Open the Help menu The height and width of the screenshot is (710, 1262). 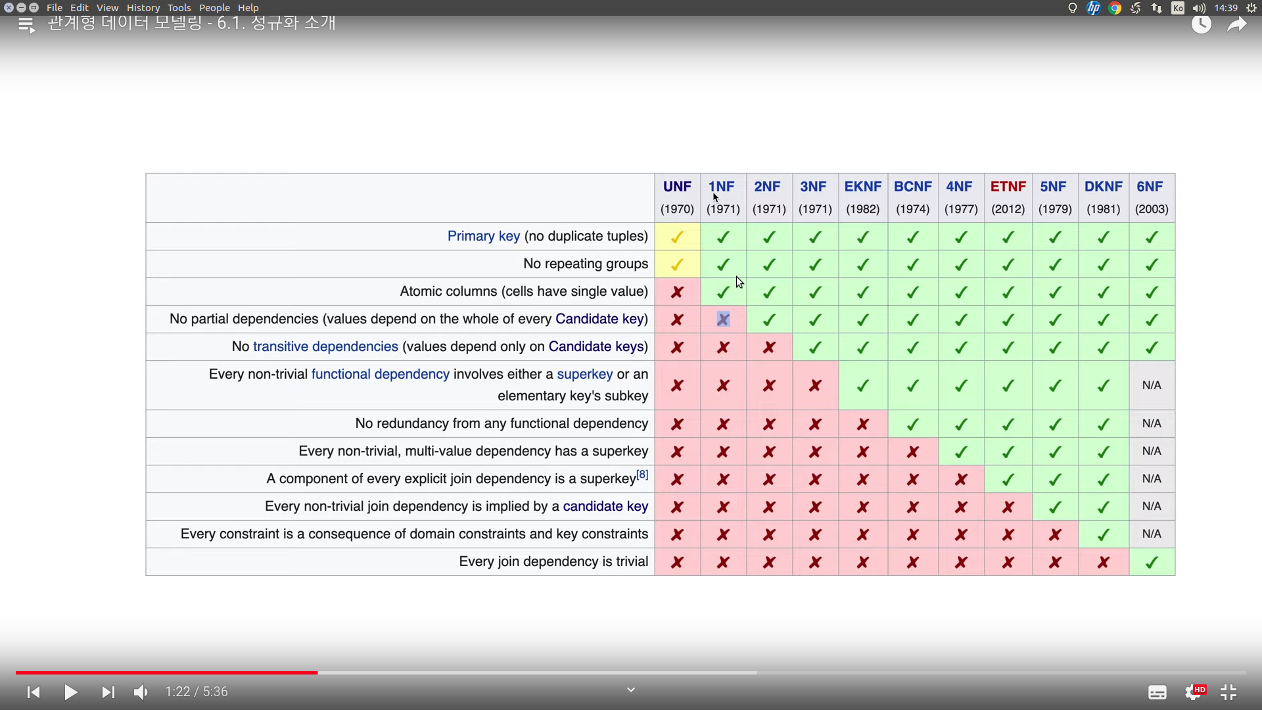point(248,8)
